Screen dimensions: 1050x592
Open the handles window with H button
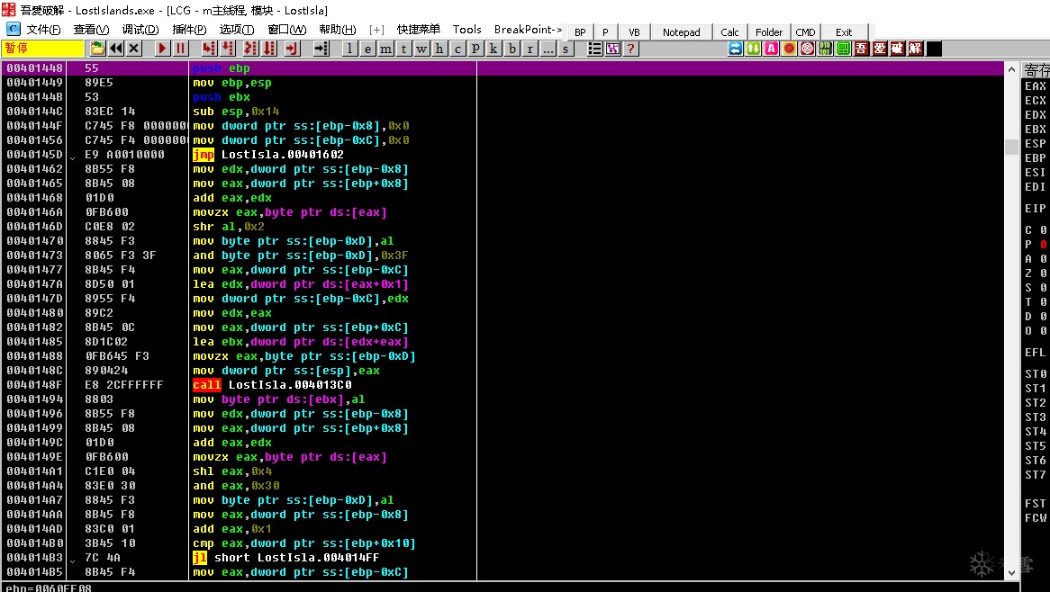tap(439, 49)
